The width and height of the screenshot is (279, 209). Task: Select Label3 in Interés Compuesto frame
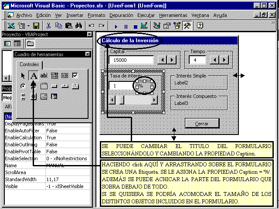[x=181, y=103]
